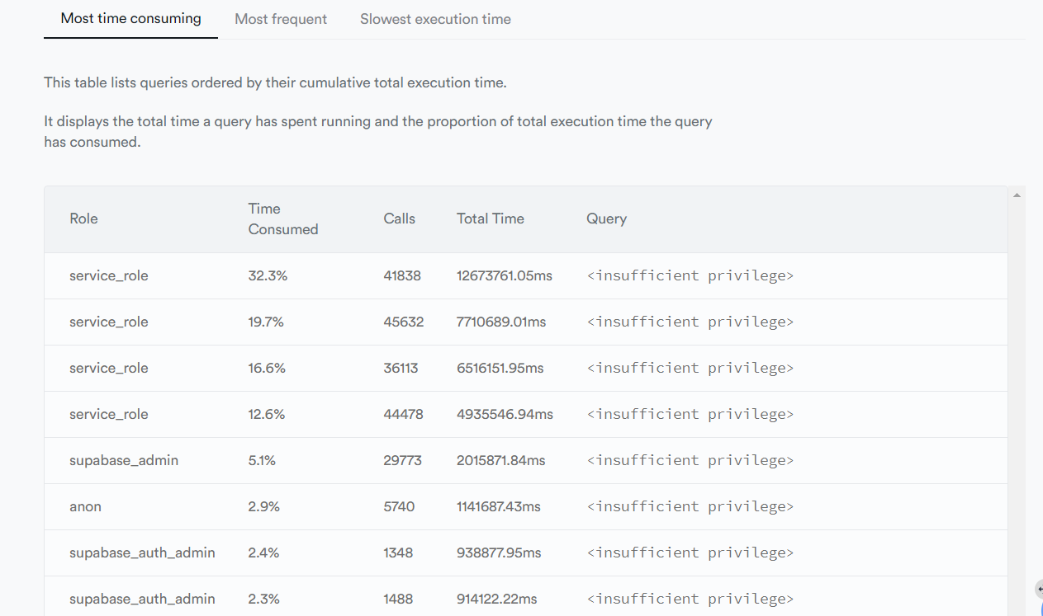Select the service_role cell in the 32.3% row

(x=109, y=275)
